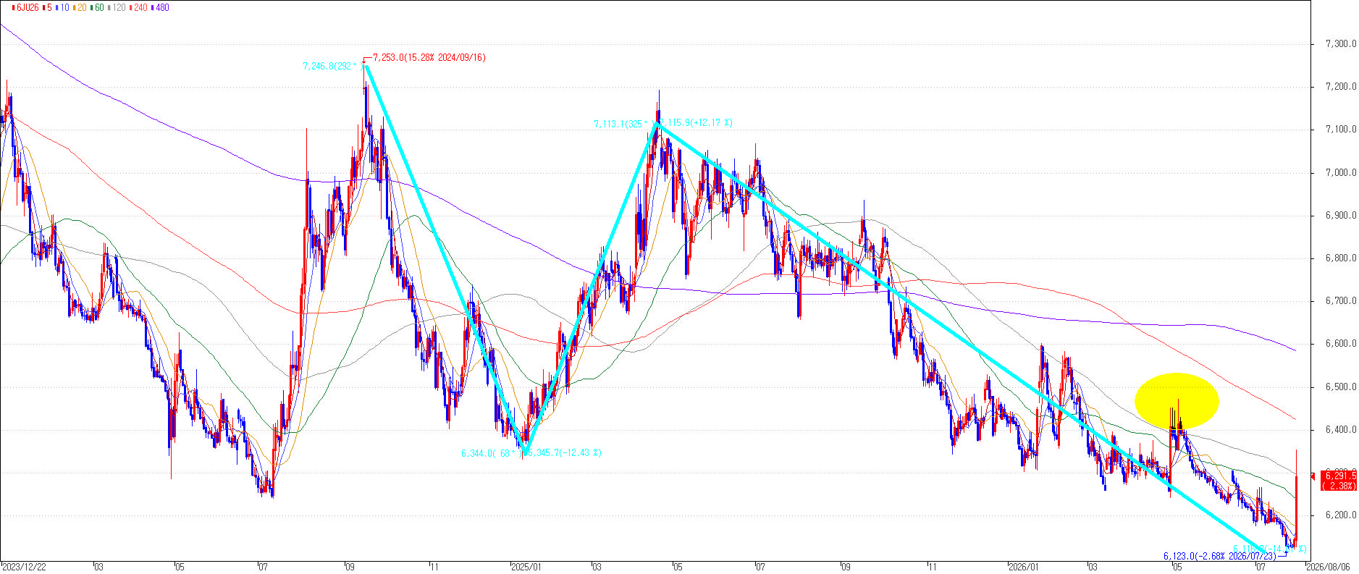Screen dimensions: 1359x574
Task: Select the 120-period moving average legend
Action: point(117,7)
